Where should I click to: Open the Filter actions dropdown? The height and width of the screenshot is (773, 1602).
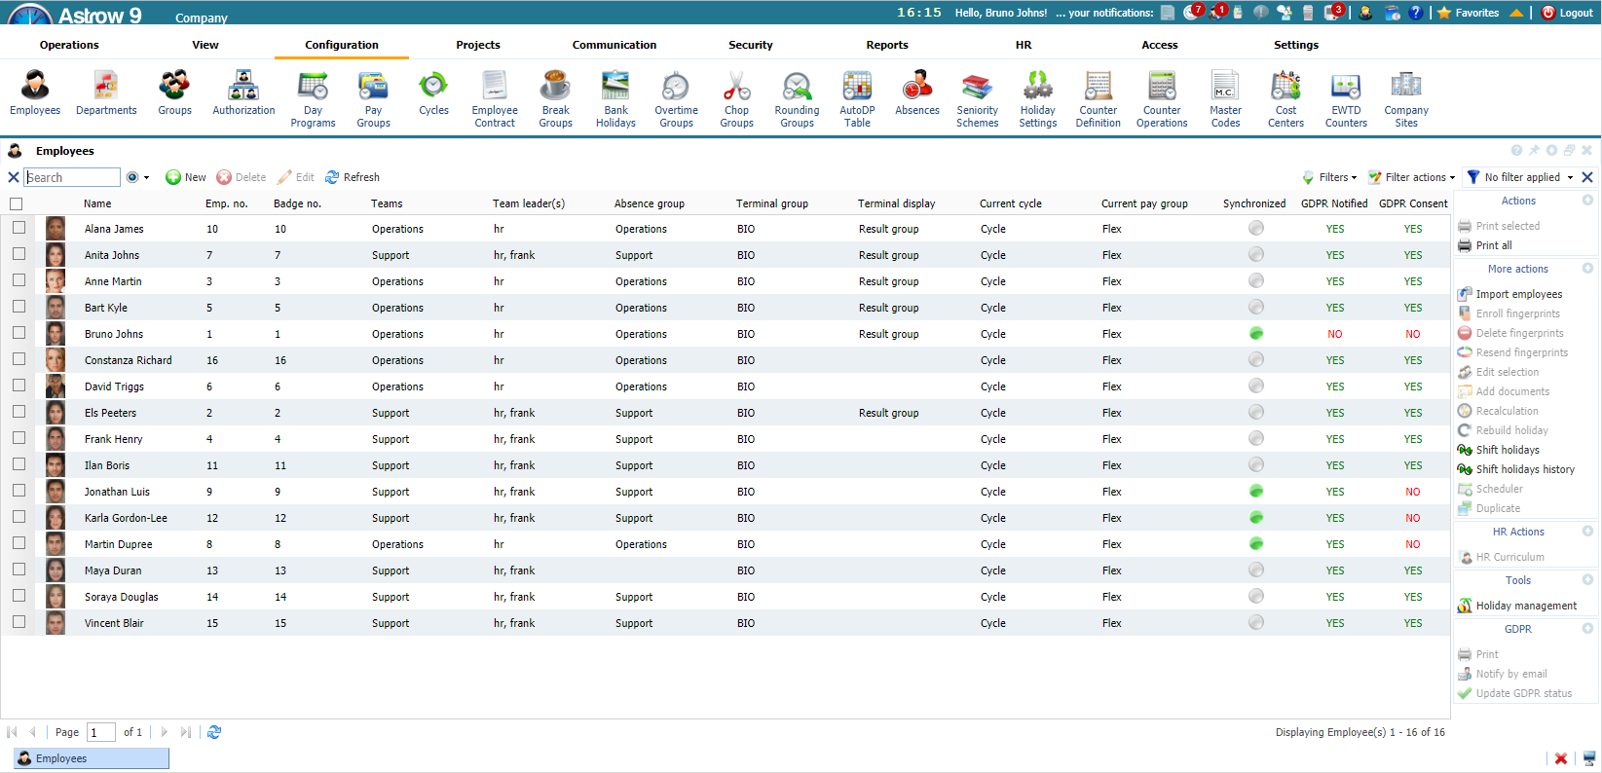pos(1412,177)
